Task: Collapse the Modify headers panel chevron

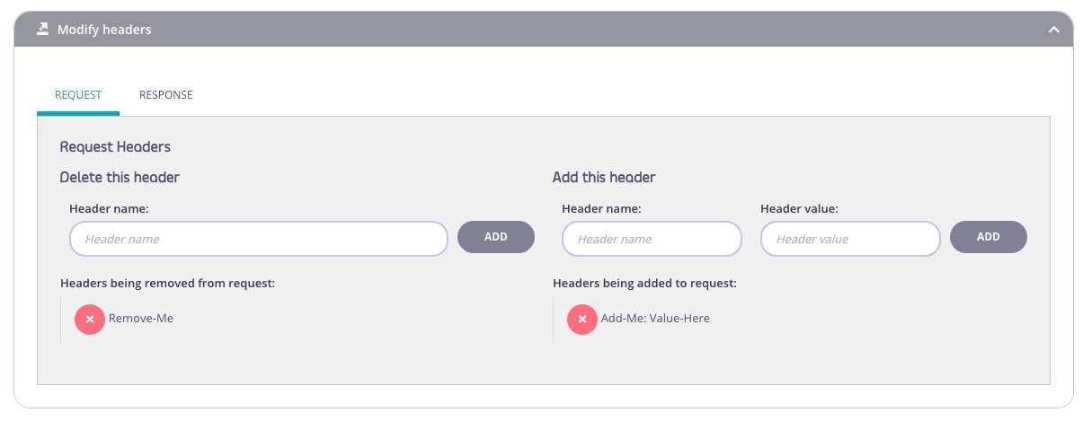Action: (1053, 30)
